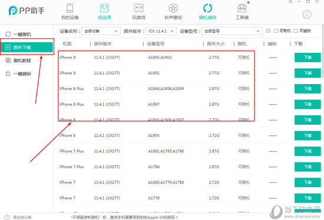Click the 刷机 column header
This screenshot has width=324, height=220.
click(242, 44)
